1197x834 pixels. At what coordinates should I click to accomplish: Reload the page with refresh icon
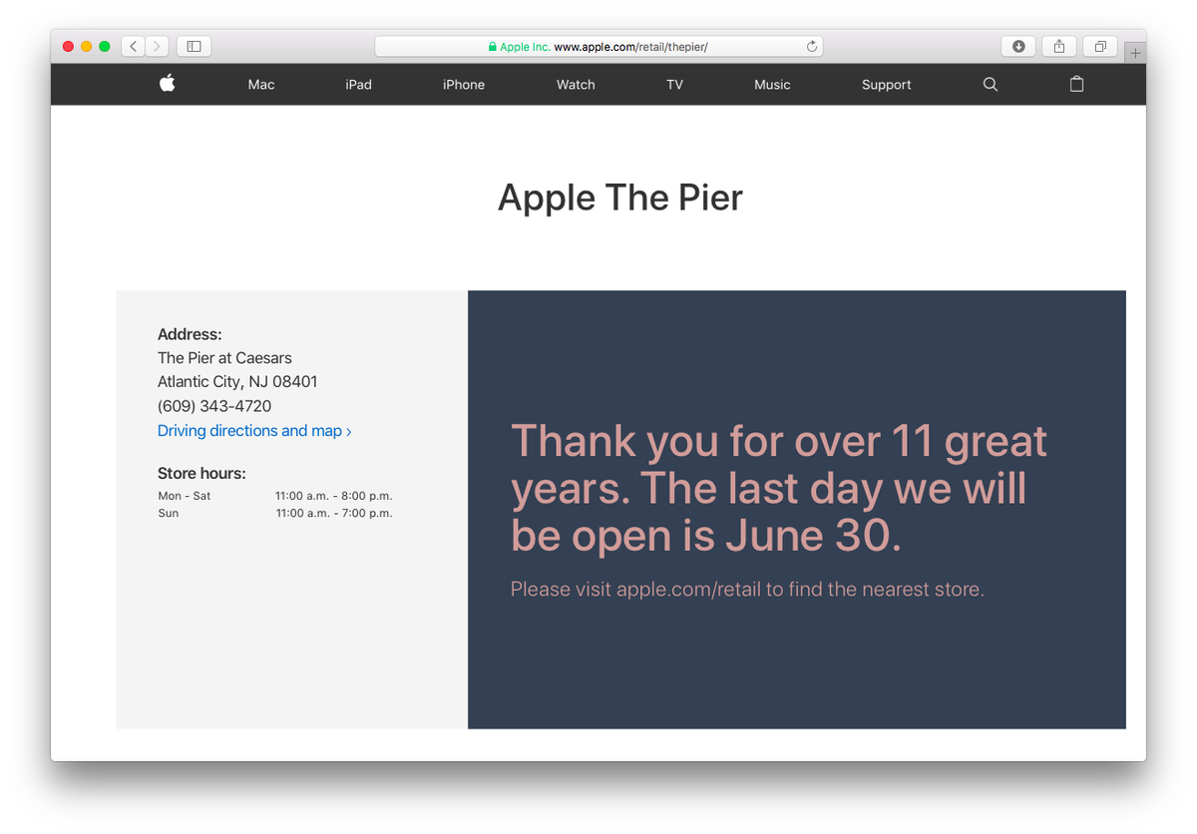812,47
